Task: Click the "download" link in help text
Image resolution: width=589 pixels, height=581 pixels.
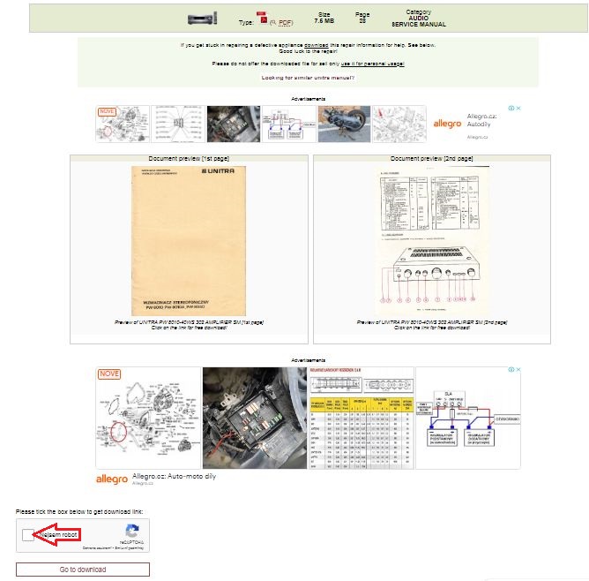Action: click(317, 44)
